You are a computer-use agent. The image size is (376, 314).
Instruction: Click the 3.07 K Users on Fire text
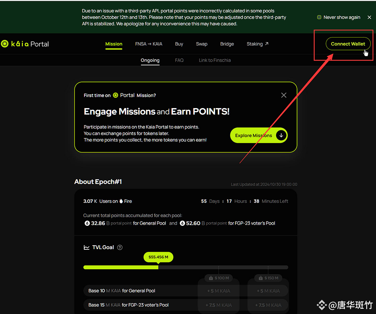pyautogui.click(x=108, y=201)
